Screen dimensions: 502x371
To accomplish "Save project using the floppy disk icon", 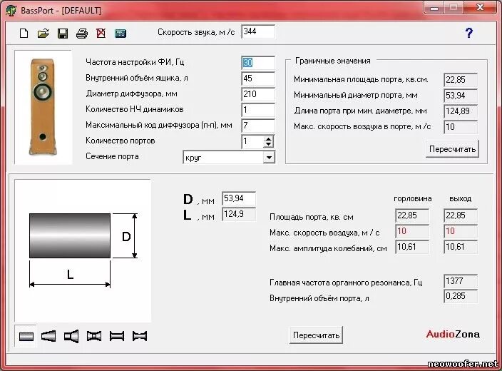I will pos(63,33).
